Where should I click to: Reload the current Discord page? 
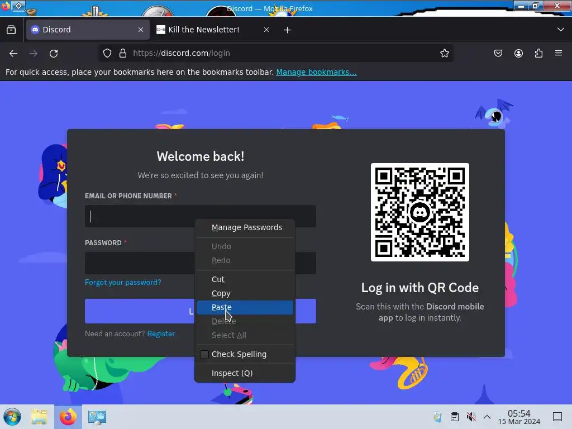(54, 53)
